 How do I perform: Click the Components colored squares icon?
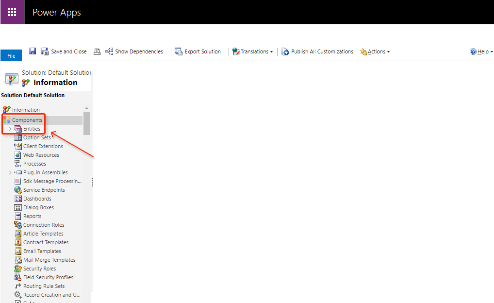7,120
